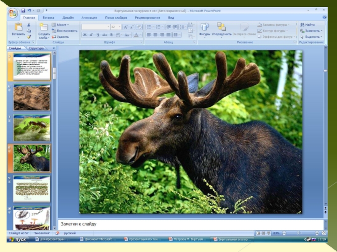This screenshot has height=252, width=337.
Task: Justify text in paragraph group
Action: click(x=169, y=35)
